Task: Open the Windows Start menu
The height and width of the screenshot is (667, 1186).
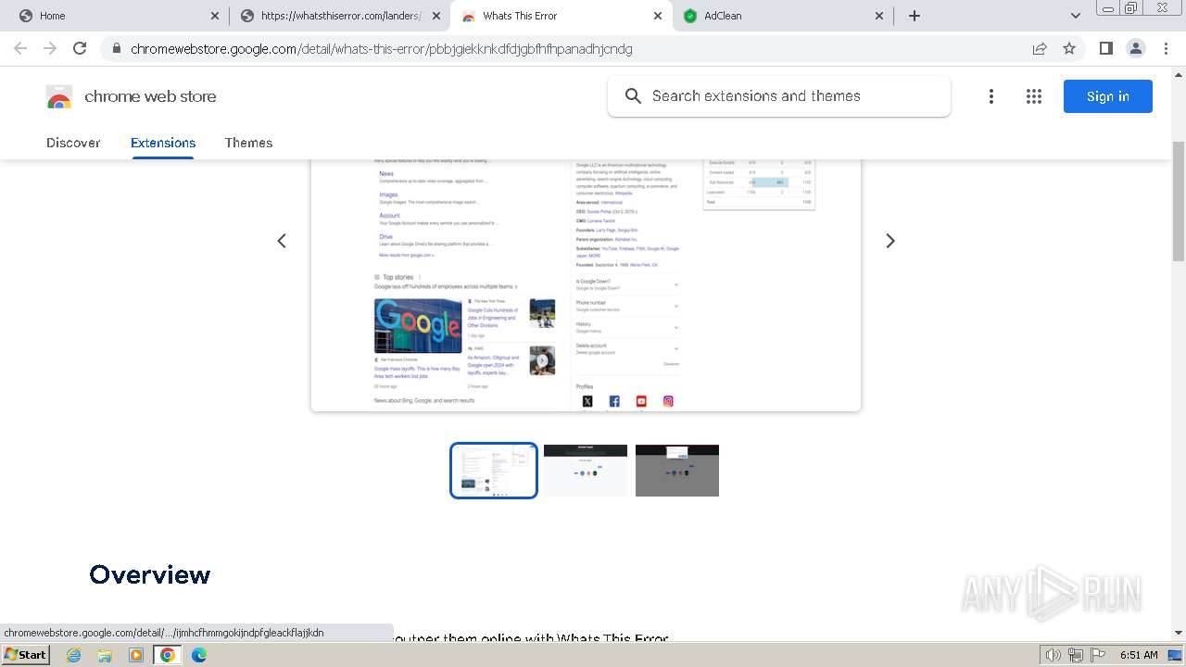Action: click(26, 654)
